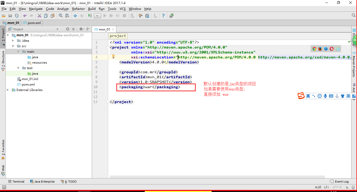Open the Navigate menu

[36, 9]
